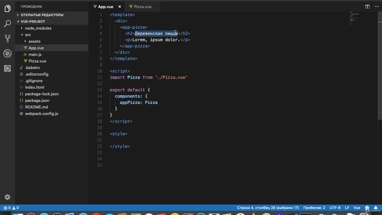Split the editor to the right

point(367,7)
